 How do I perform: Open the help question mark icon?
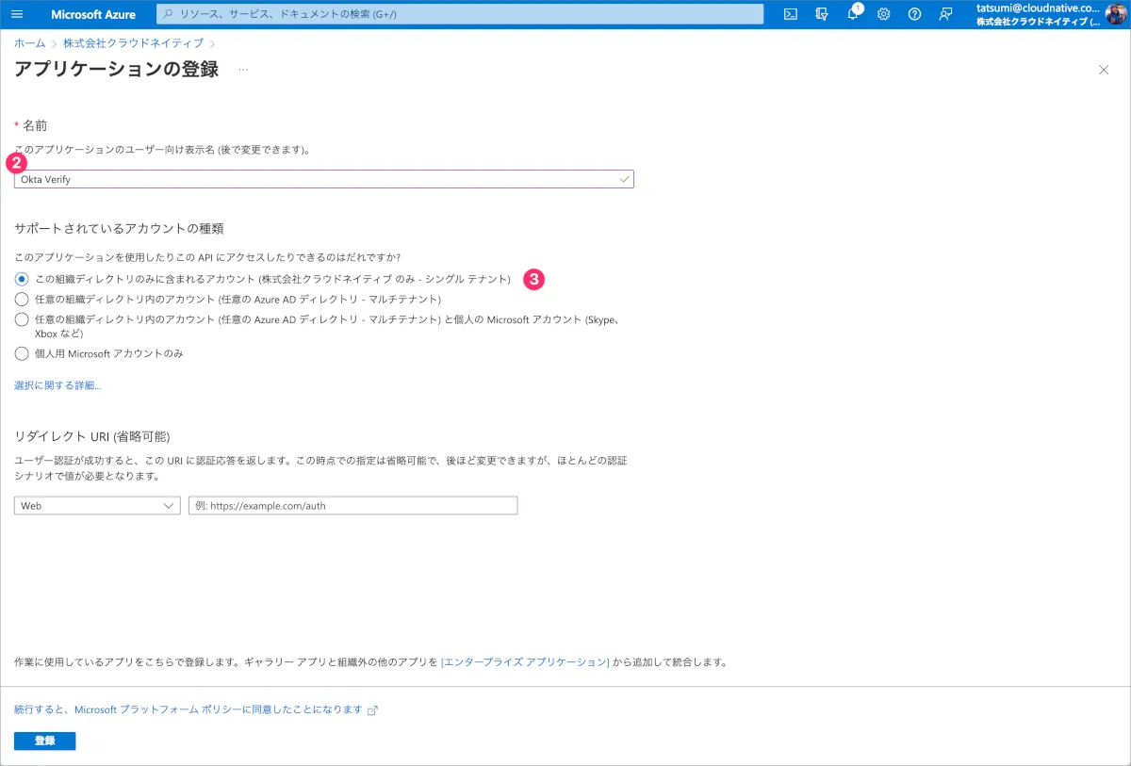coord(914,14)
